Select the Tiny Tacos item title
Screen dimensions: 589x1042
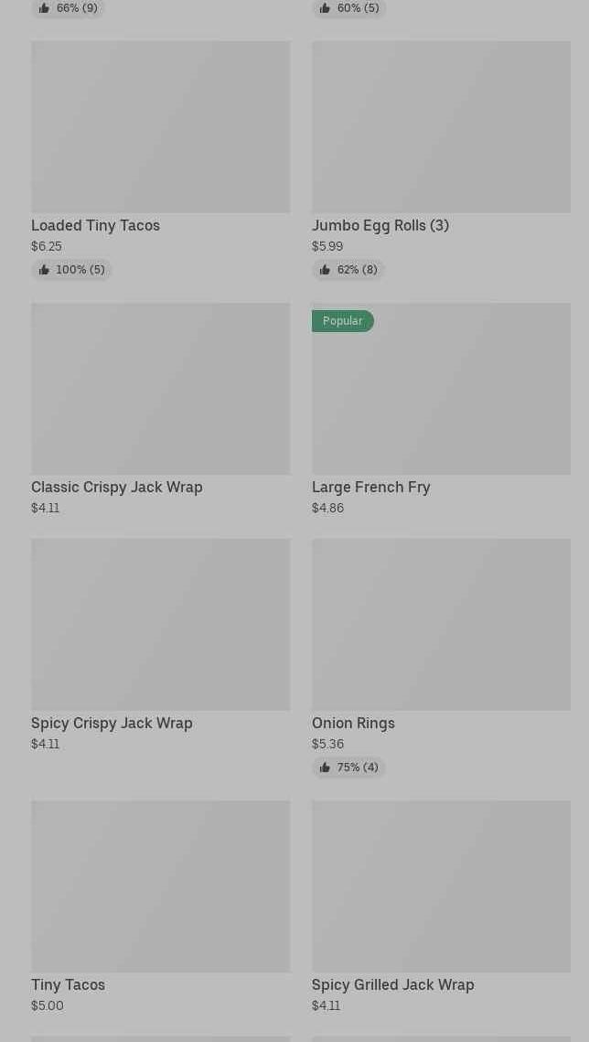(x=69, y=985)
